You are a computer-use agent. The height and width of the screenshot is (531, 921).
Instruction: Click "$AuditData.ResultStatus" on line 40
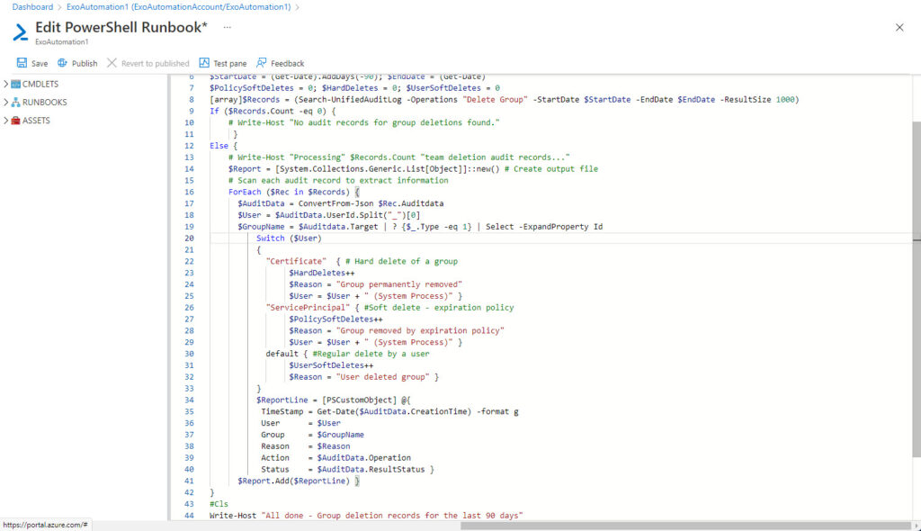point(371,469)
